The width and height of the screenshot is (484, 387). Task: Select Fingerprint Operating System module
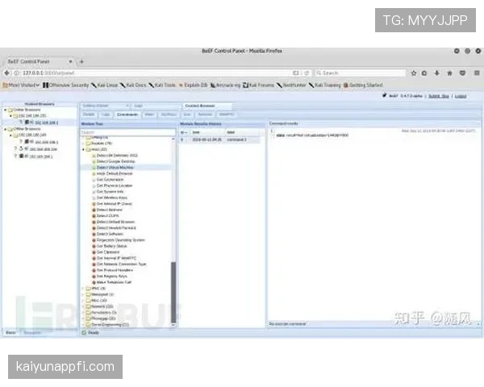121,239
